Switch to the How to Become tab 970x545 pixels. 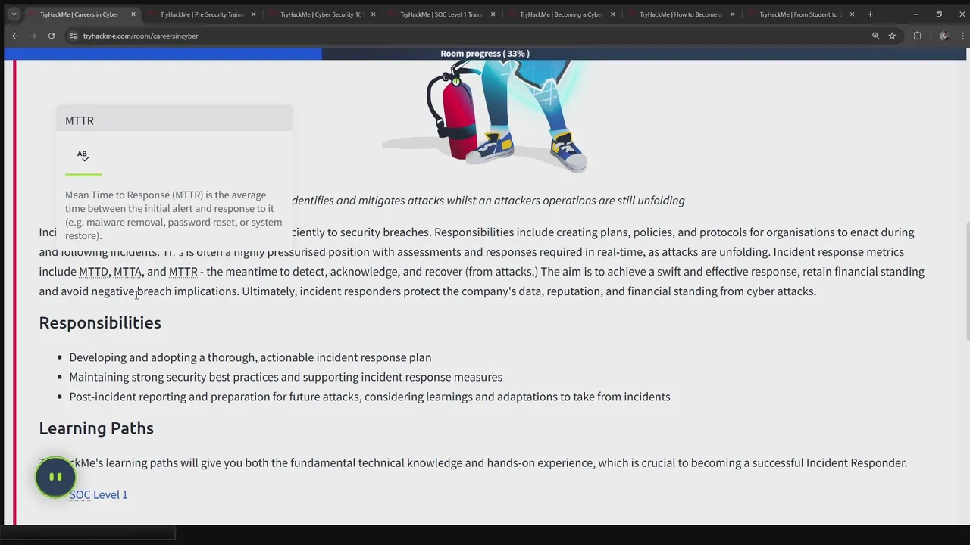(680, 14)
